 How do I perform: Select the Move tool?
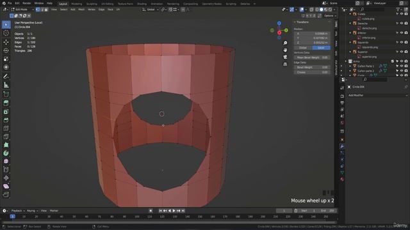(6, 42)
